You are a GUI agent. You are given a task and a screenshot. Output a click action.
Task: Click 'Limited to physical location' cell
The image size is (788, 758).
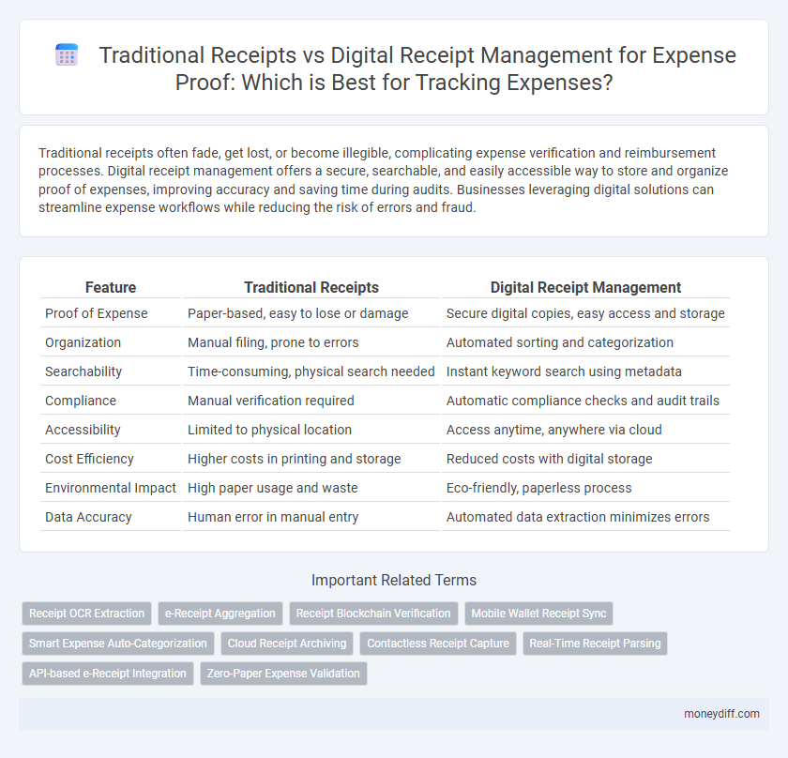point(269,430)
